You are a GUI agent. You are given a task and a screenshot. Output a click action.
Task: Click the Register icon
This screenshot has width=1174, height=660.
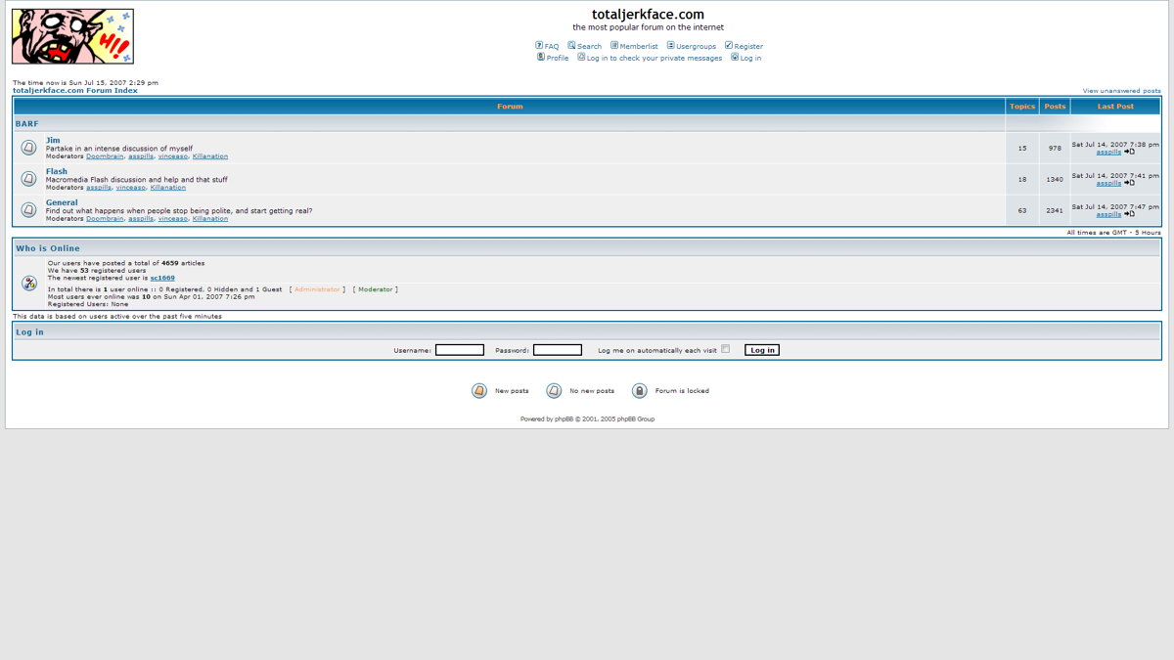729,45
